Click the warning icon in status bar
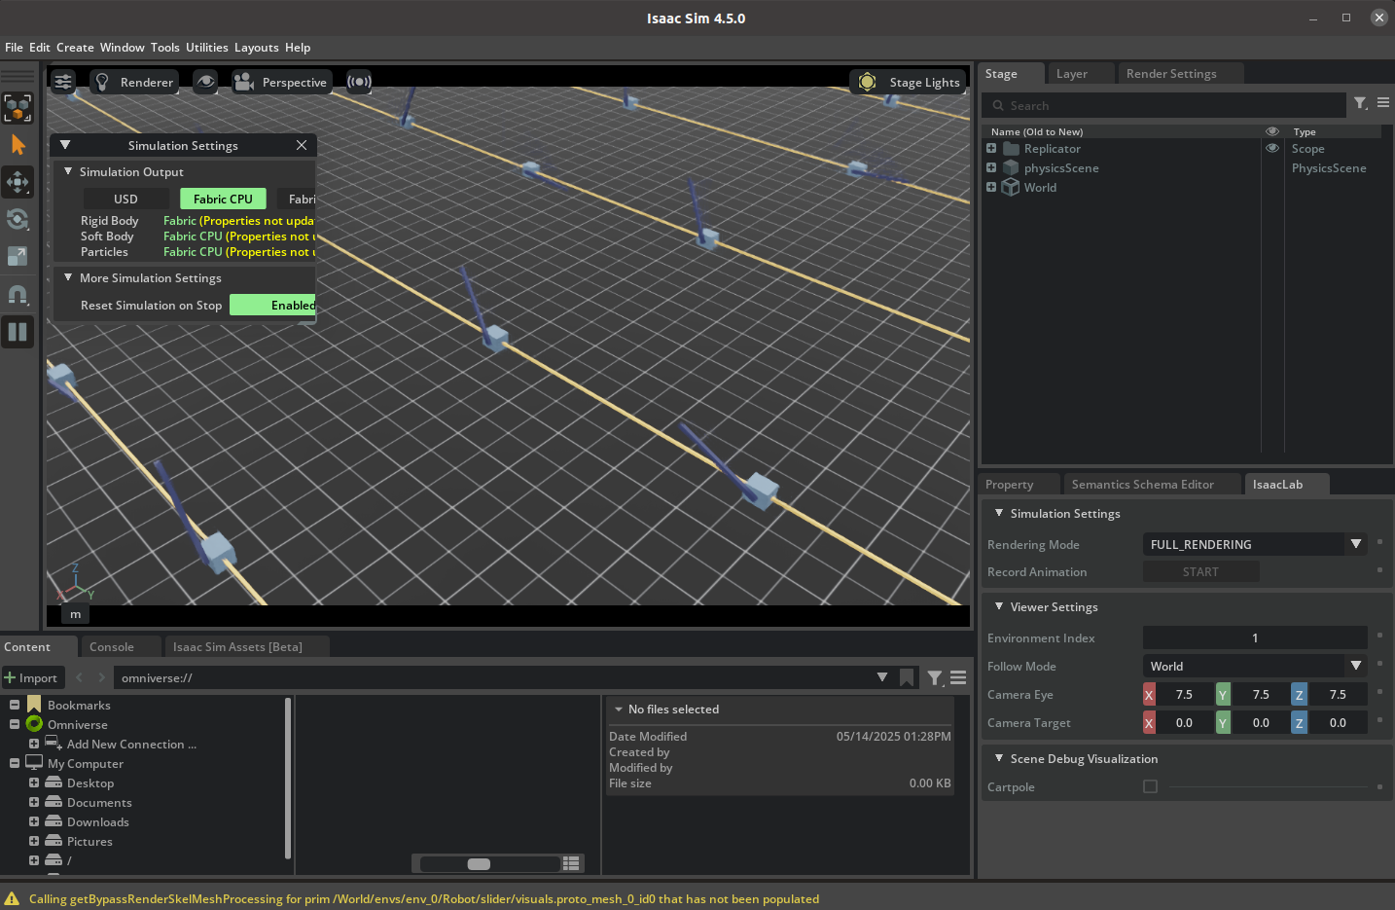 pyautogui.click(x=12, y=899)
